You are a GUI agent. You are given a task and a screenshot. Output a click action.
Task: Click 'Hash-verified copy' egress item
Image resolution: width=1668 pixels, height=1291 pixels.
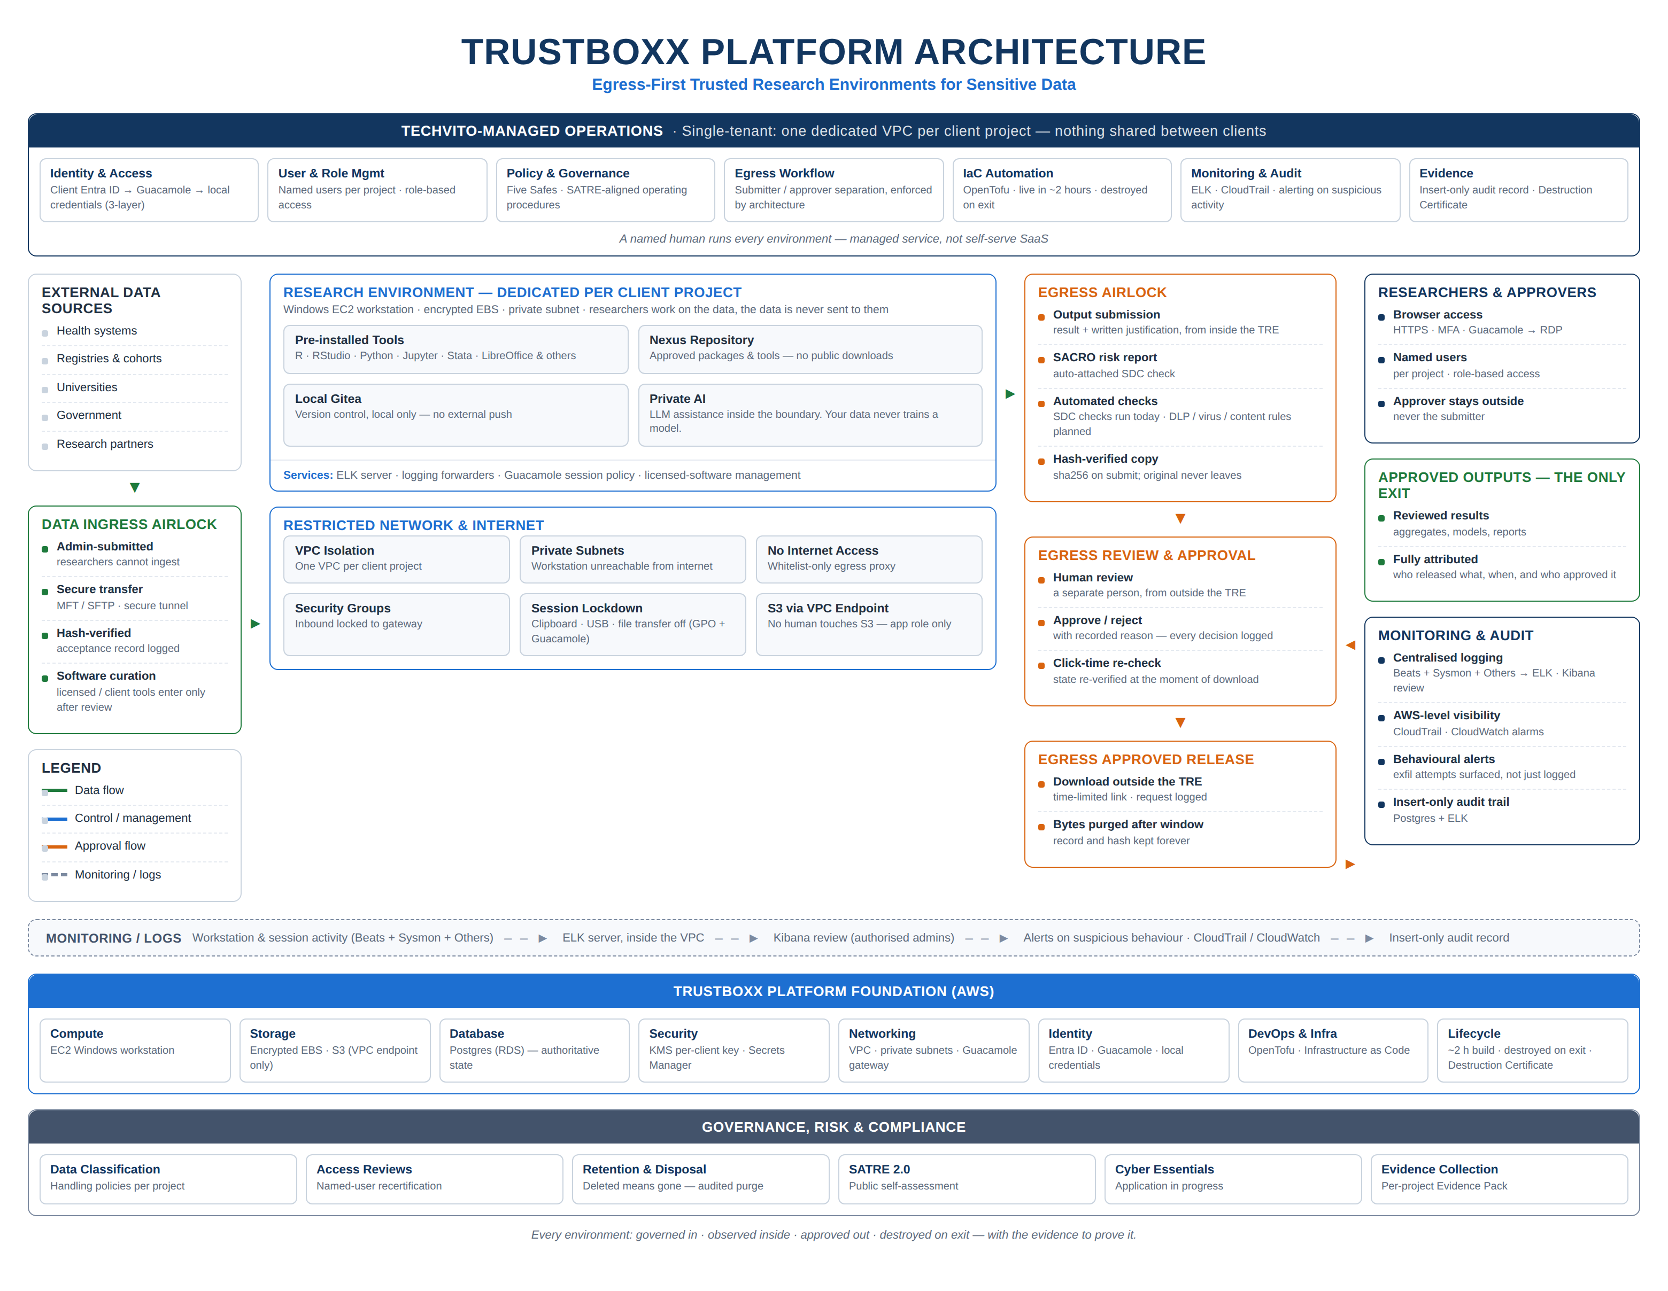pos(1105,459)
